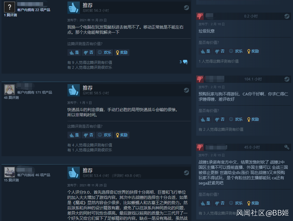Give 奖励 to the 104.1-hour negative review
Viewport: 293px width, 221px height.
pos(253,119)
